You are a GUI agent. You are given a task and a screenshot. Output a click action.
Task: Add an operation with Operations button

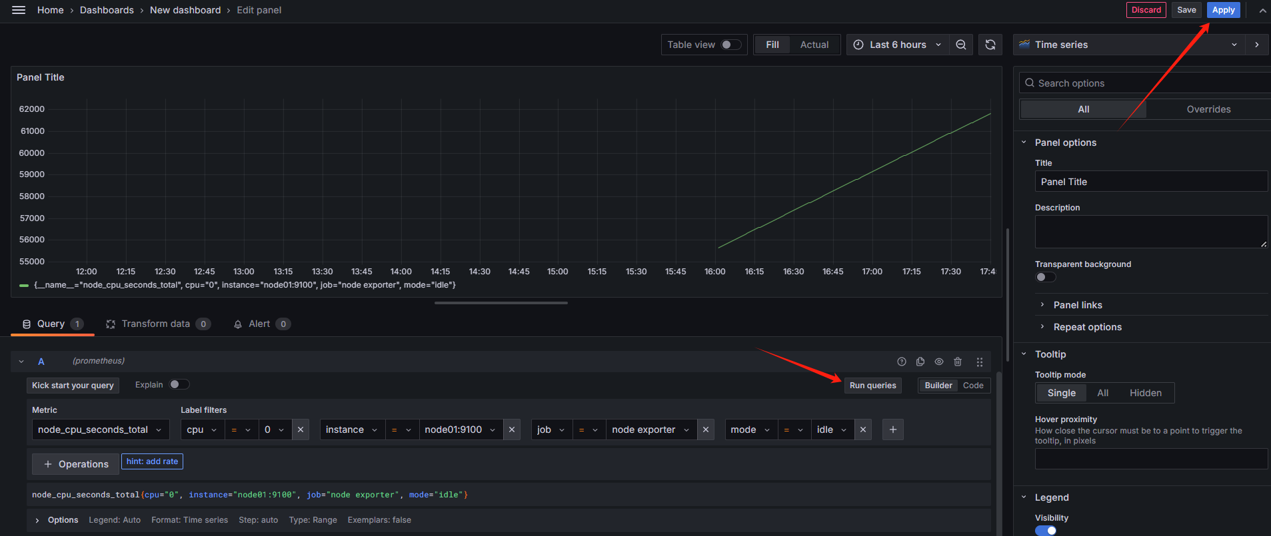tap(76, 464)
